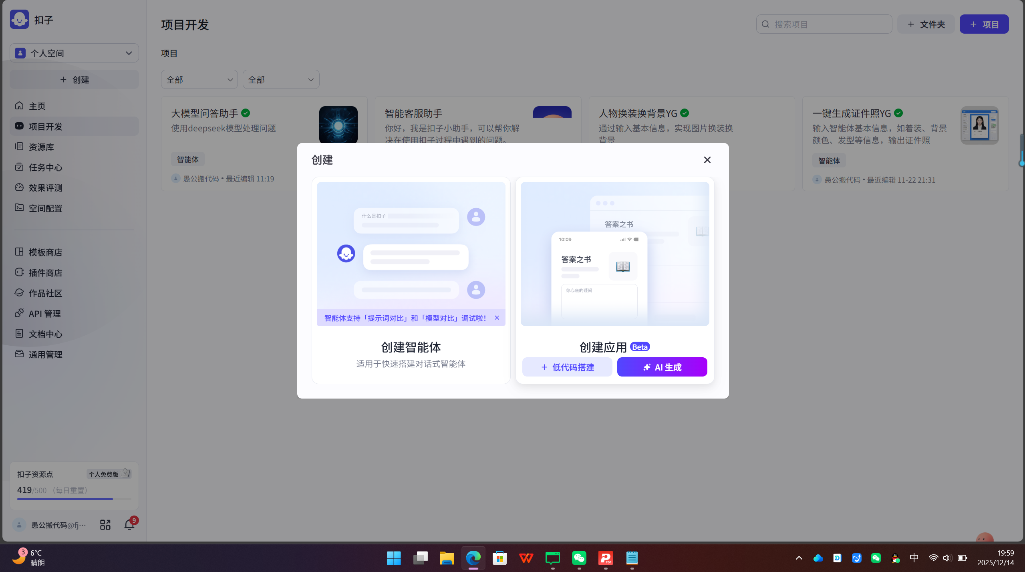Open the second 全部 filter dropdown
The width and height of the screenshot is (1025, 572).
pyautogui.click(x=280, y=79)
